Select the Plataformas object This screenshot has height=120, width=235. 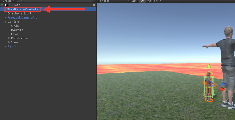[x=20, y=38]
